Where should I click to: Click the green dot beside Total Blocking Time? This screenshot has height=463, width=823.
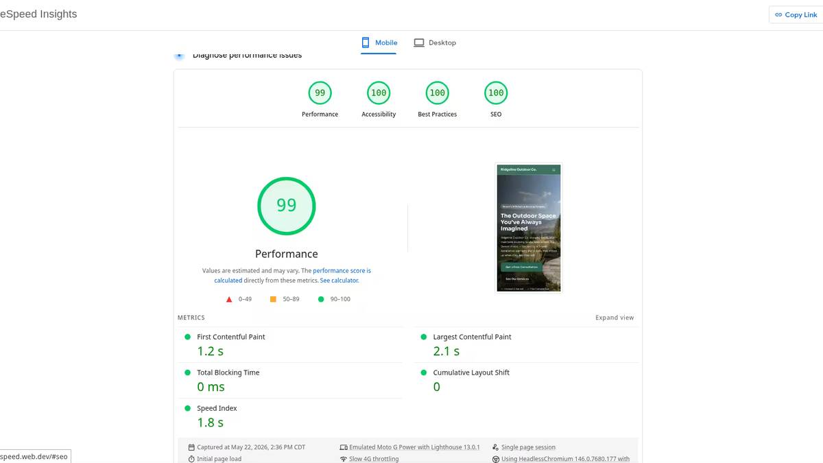click(x=187, y=372)
